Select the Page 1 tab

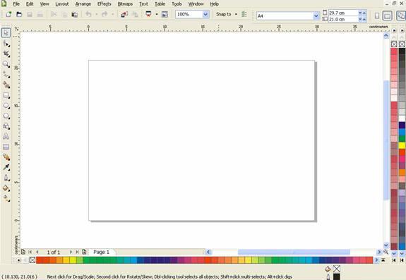tap(101, 252)
